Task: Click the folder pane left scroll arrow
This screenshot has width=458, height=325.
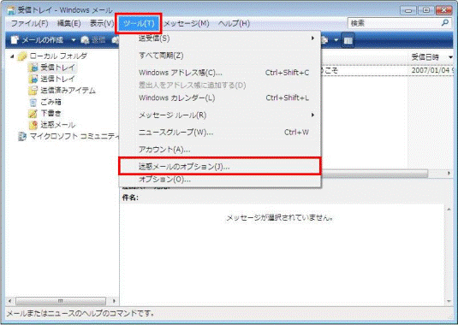Action: (x=10, y=300)
